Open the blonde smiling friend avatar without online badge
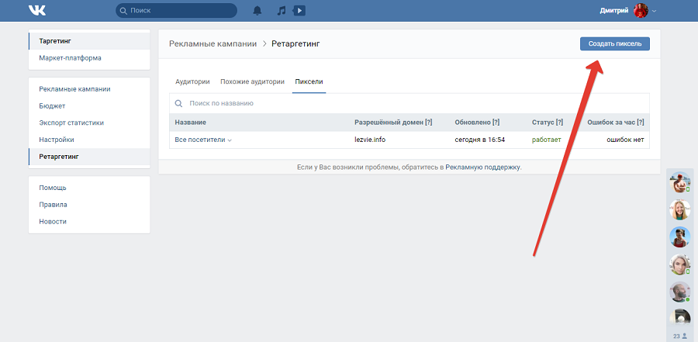 [x=679, y=209]
